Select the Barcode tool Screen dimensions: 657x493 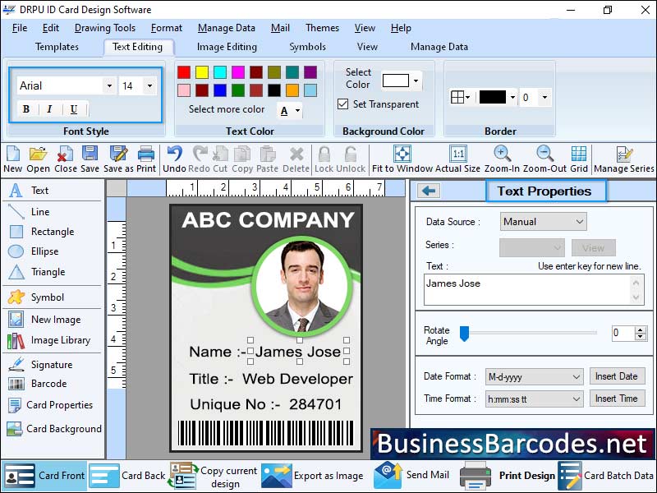39,384
